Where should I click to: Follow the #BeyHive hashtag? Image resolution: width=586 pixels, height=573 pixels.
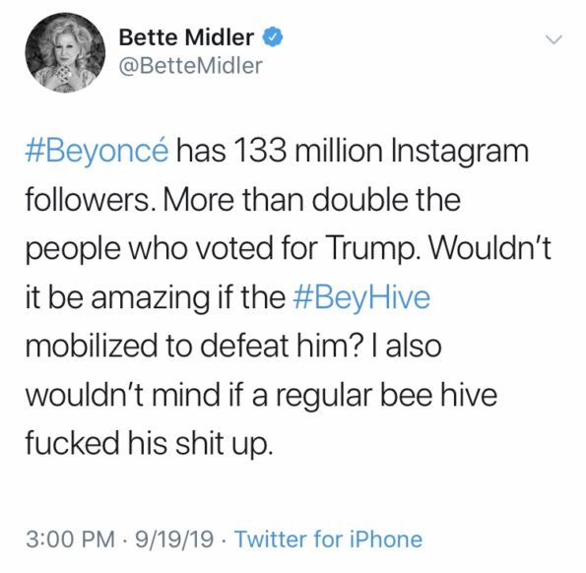pyautogui.click(x=361, y=297)
